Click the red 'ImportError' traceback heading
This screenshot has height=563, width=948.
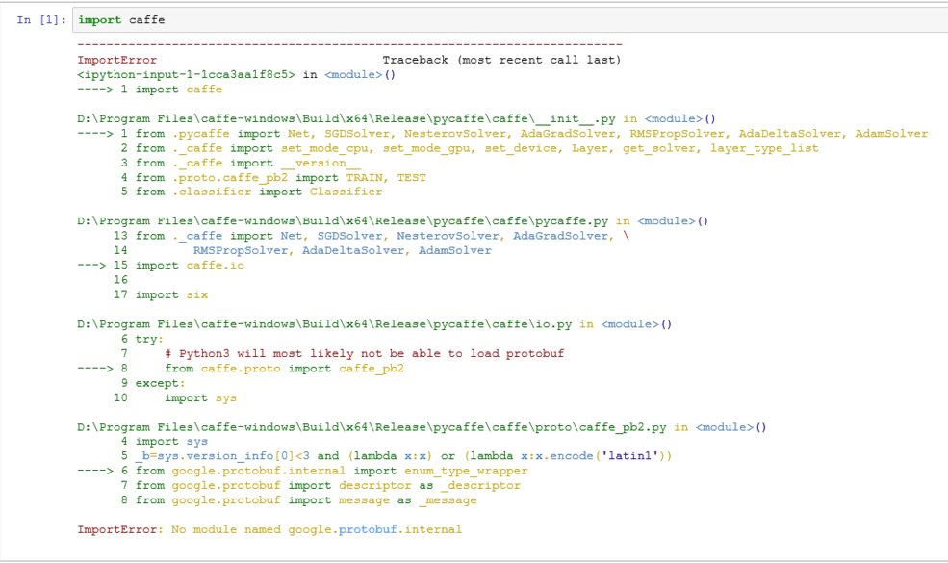(116, 60)
